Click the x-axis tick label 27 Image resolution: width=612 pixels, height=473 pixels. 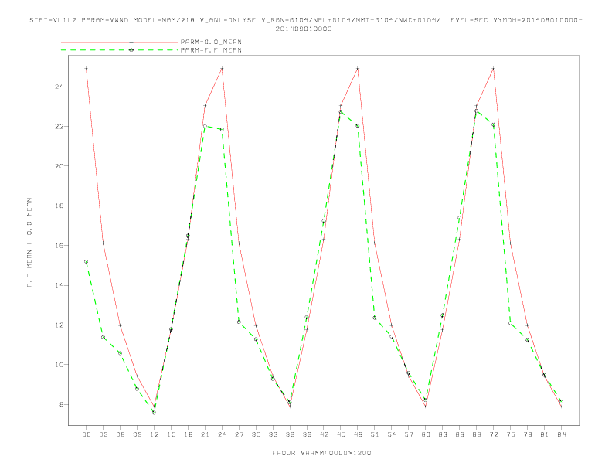[240, 434]
